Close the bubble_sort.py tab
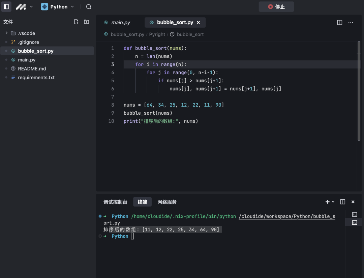This screenshot has width=364, height=278. (x=198, y=23)
